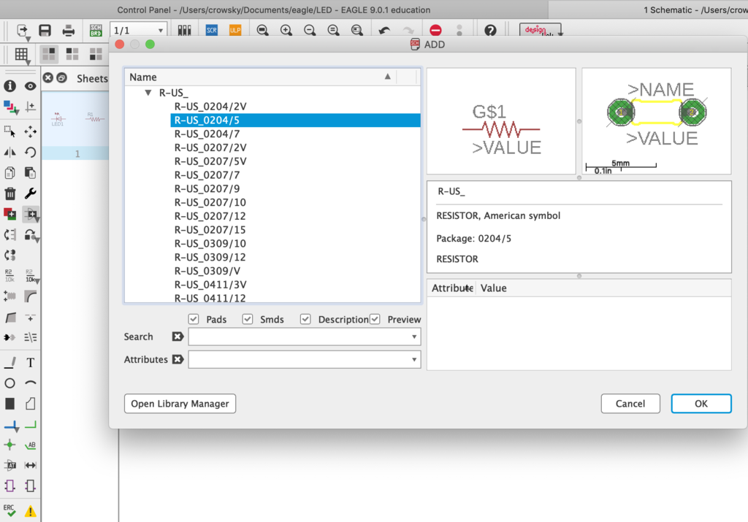Image resolution: width=748 pixels, height=522 pixels.
Task: Clear the Attributes field with X
Action: tap(178, 359)
